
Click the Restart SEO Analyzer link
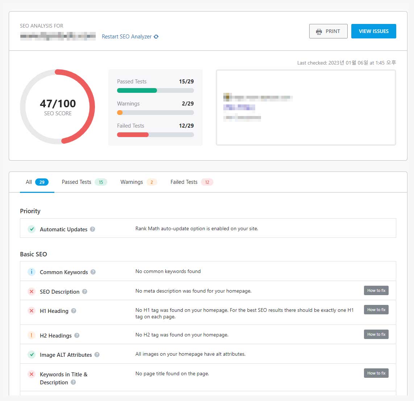pyautogui.click(x=127, y=37)
